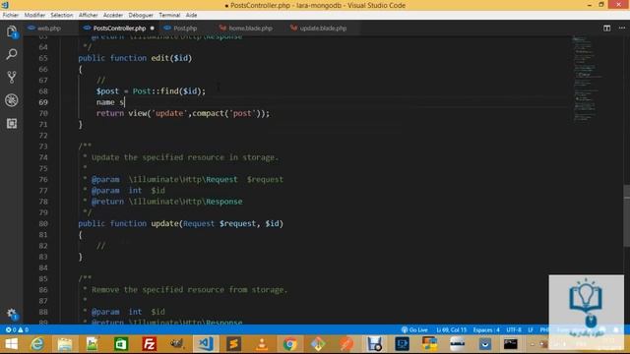630x354 pixels.
Task: Change end of line sequence LF
Action: [x=531, y=330]
